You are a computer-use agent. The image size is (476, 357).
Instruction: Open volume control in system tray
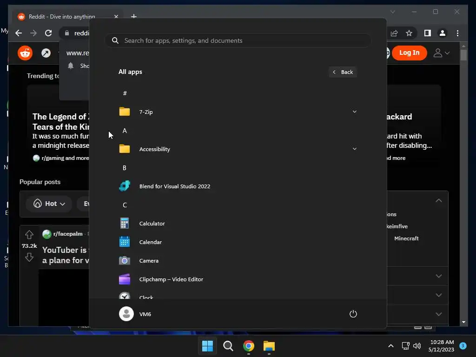pos(417,346)
